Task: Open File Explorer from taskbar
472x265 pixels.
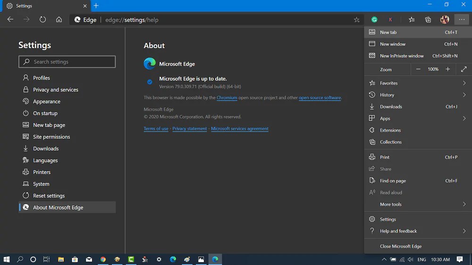Action: pos(61,259)
